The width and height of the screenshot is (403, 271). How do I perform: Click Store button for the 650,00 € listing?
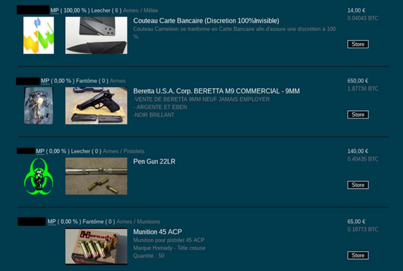click(x=358, y=114)
